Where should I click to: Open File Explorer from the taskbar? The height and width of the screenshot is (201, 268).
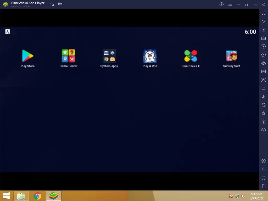(21, 196)
